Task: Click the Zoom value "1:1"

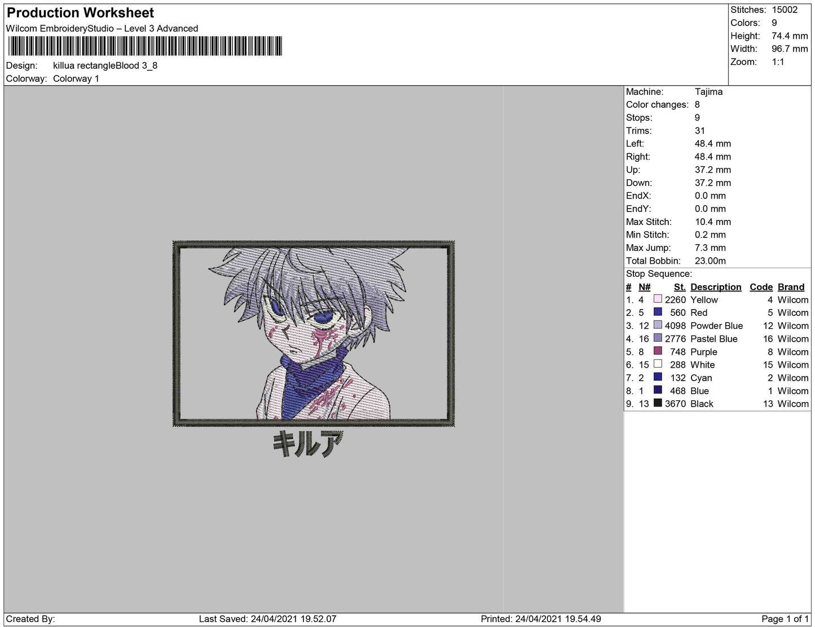Action: 778,61
